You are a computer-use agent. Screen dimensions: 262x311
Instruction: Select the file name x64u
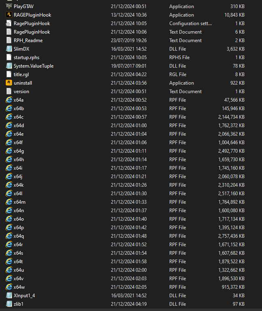pyautogui.click(x=19, y=270)
